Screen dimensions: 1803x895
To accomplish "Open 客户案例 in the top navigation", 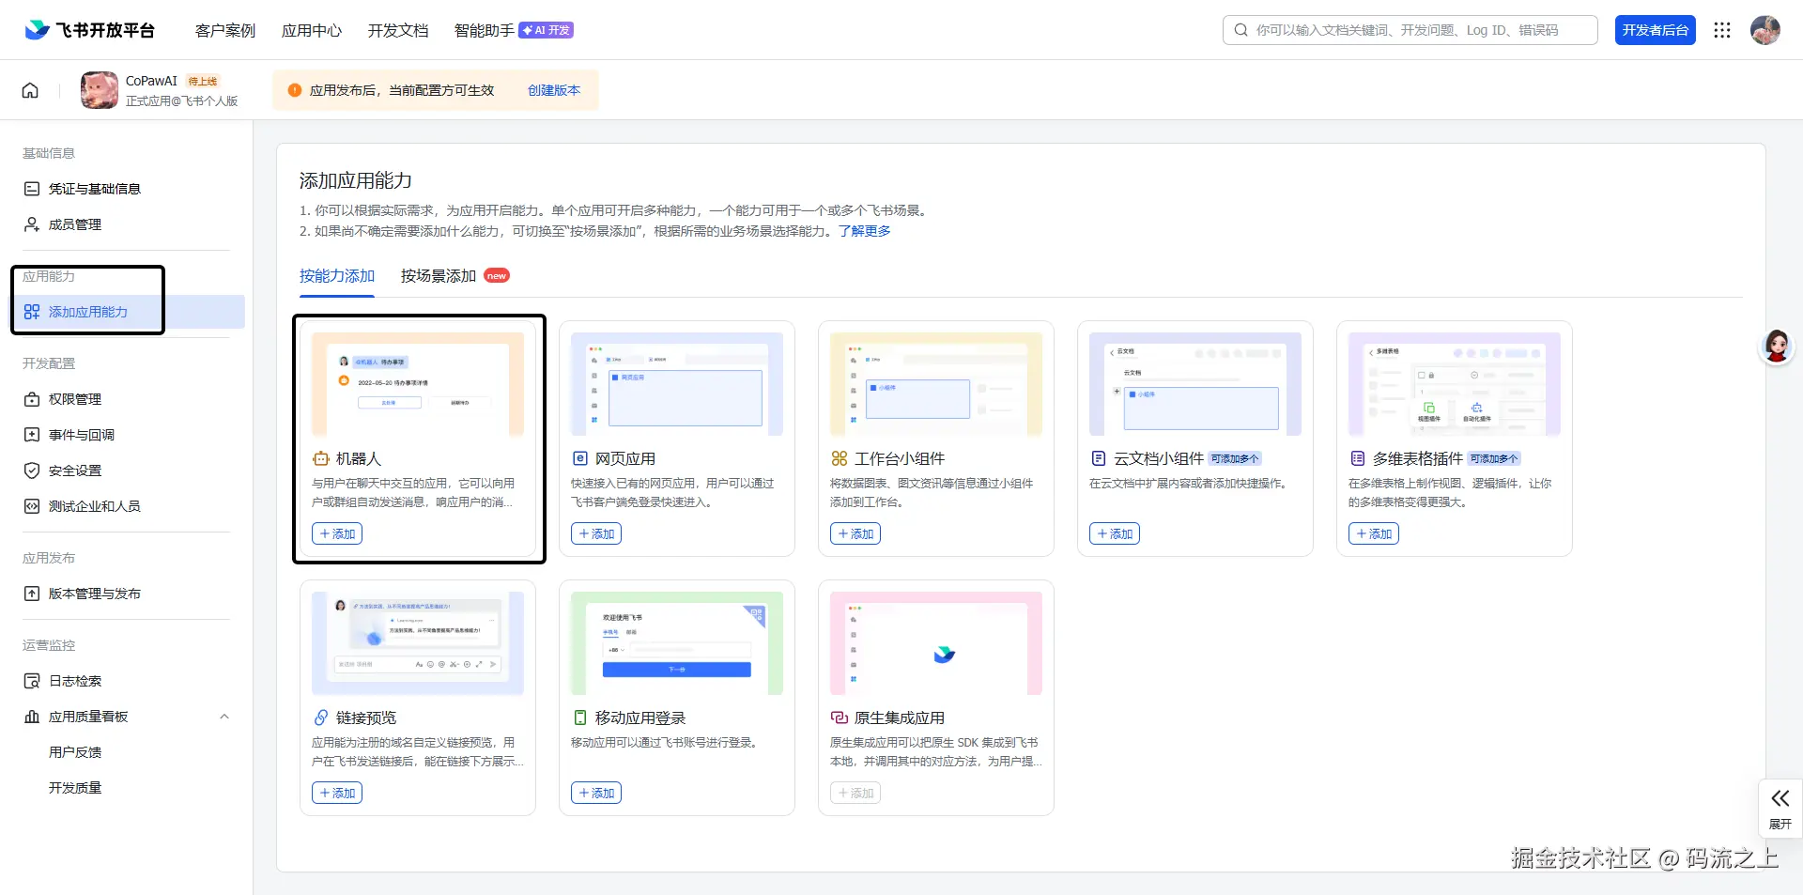I will point(225,30).
